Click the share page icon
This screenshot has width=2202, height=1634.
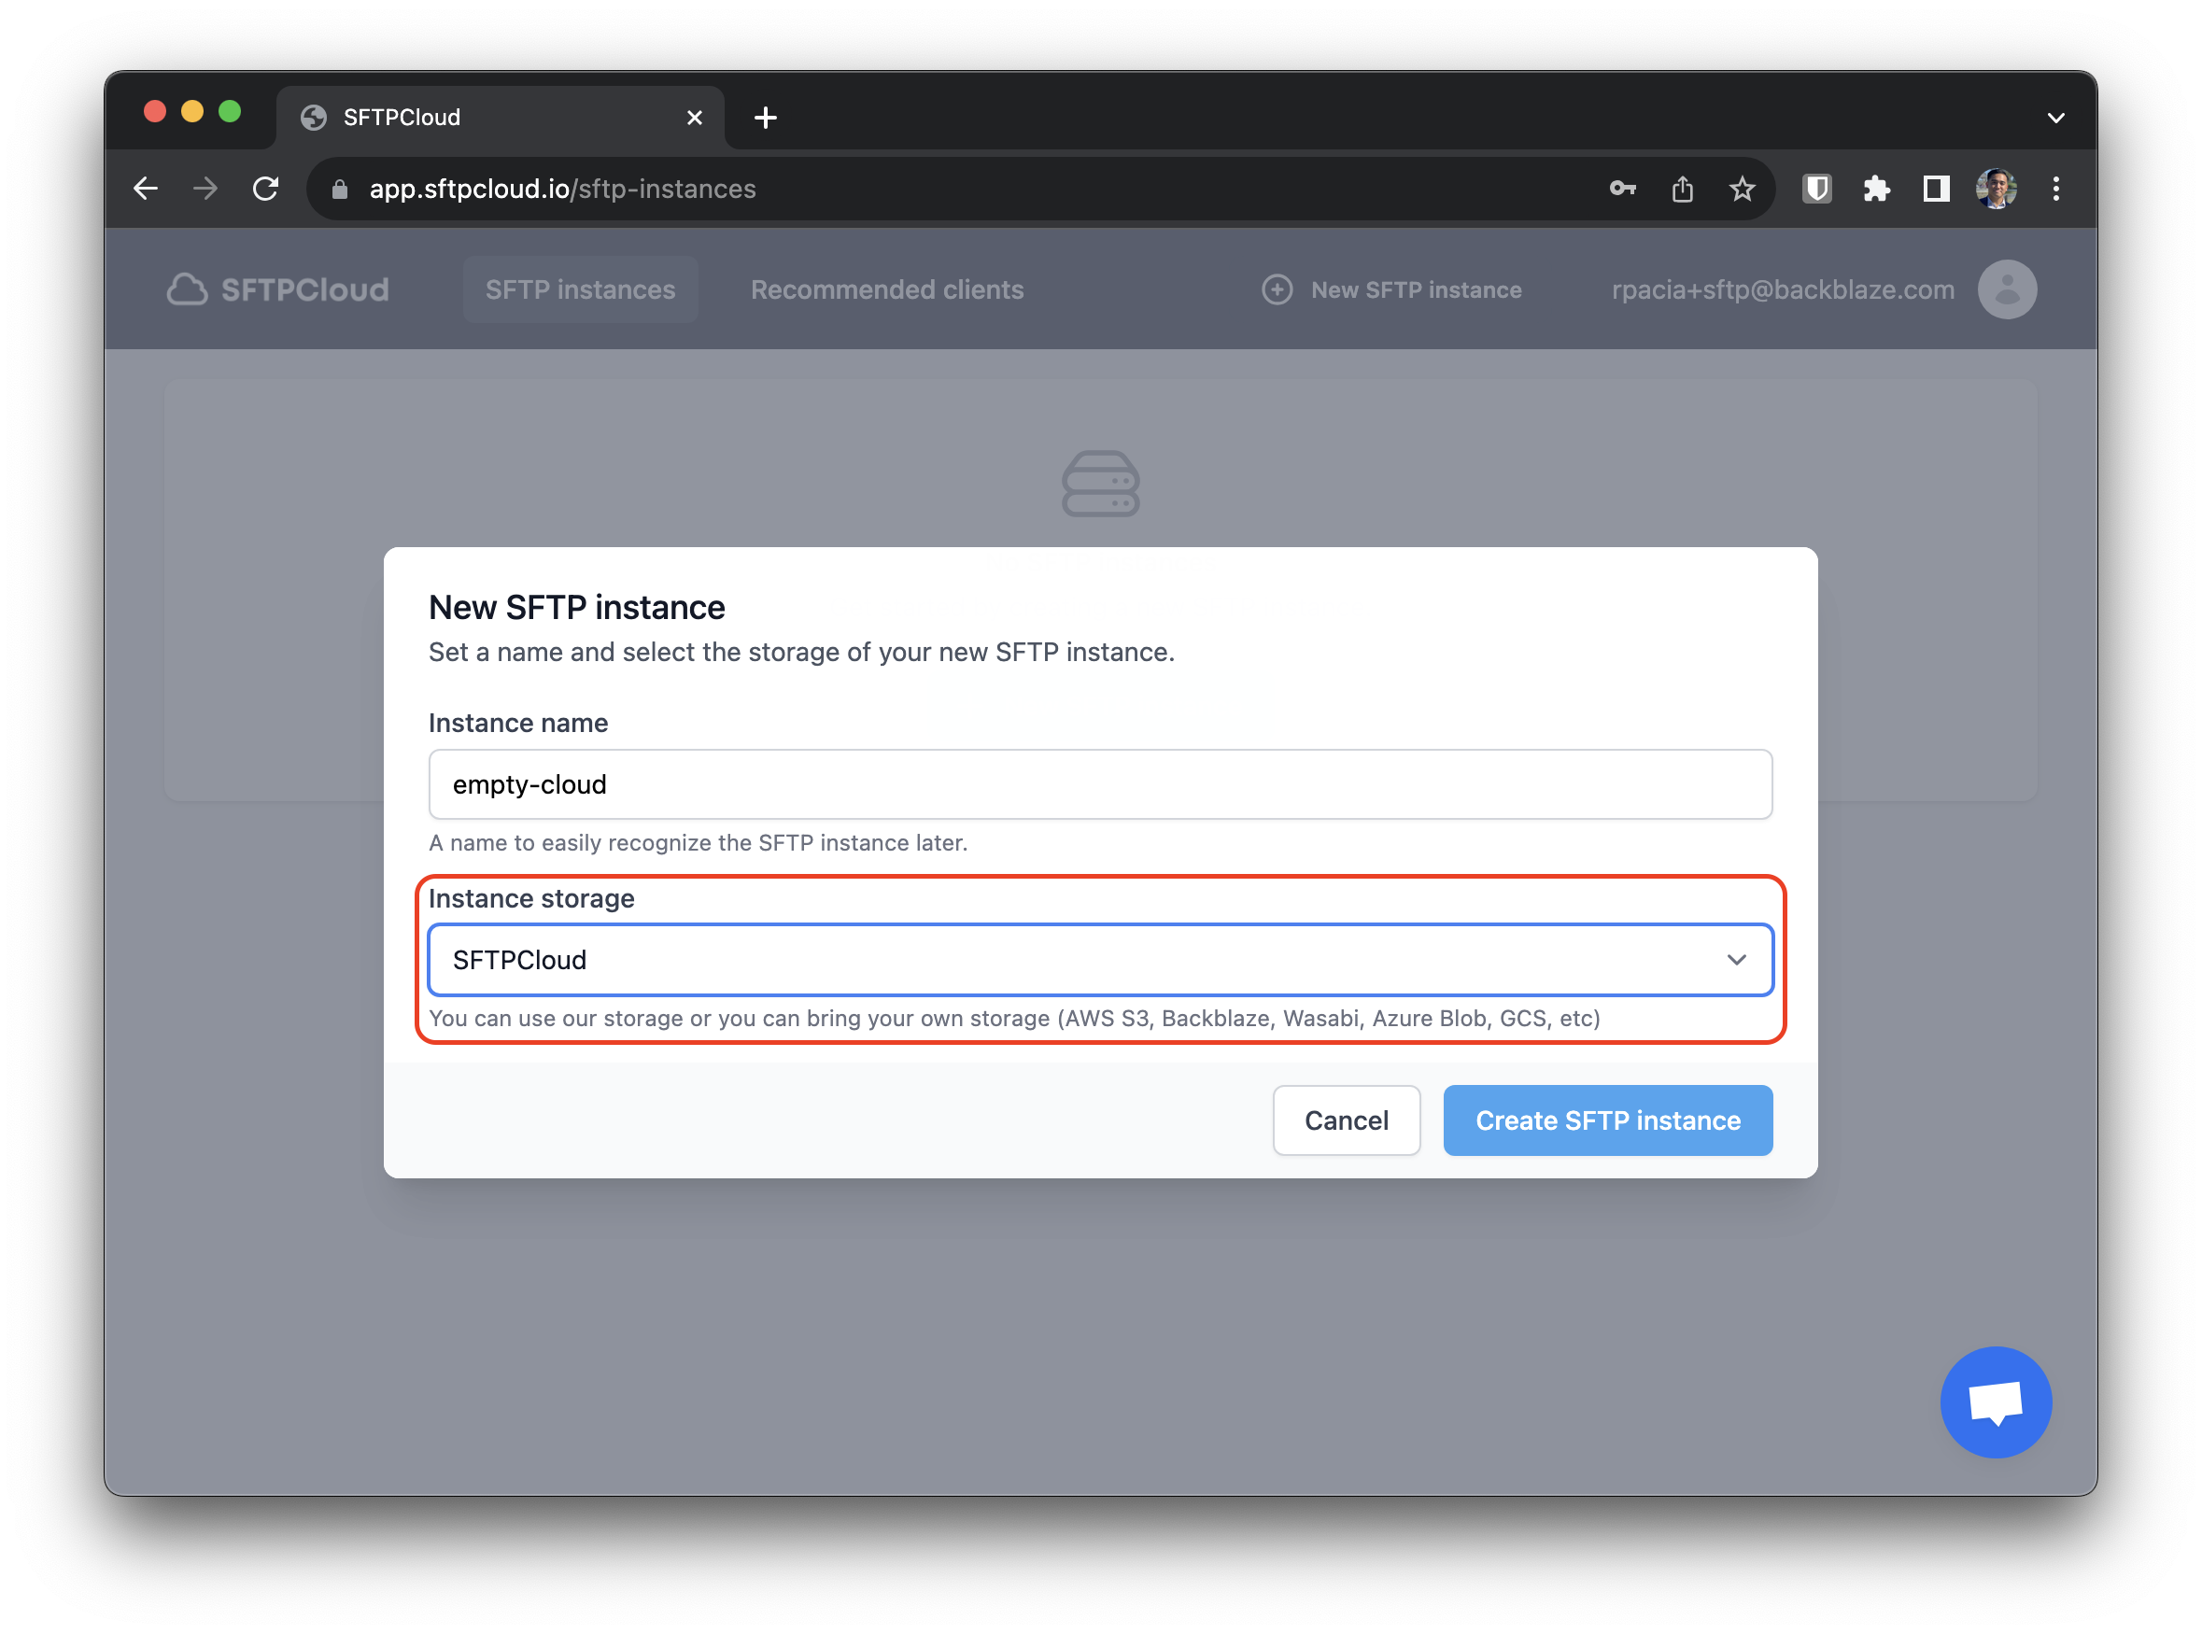pos(1682,189)
